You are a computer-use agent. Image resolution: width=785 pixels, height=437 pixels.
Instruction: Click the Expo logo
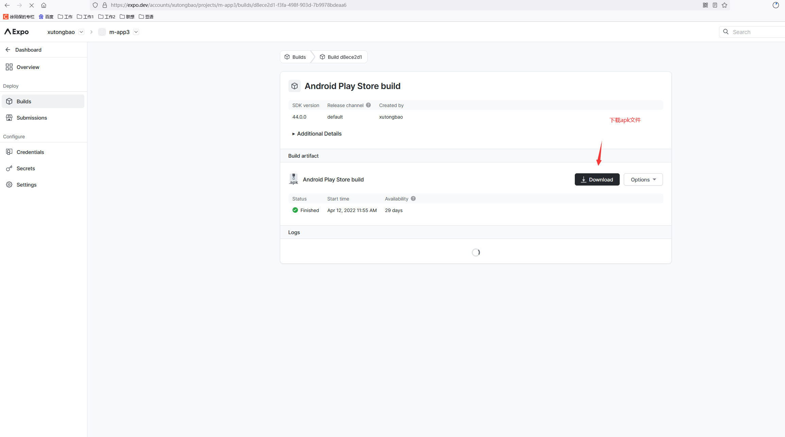[x=16, y=32]
